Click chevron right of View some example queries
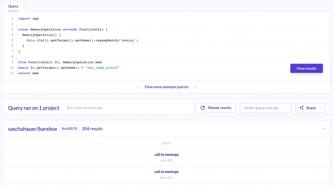Viewport: 333px width, 186px height. point(195,87)
